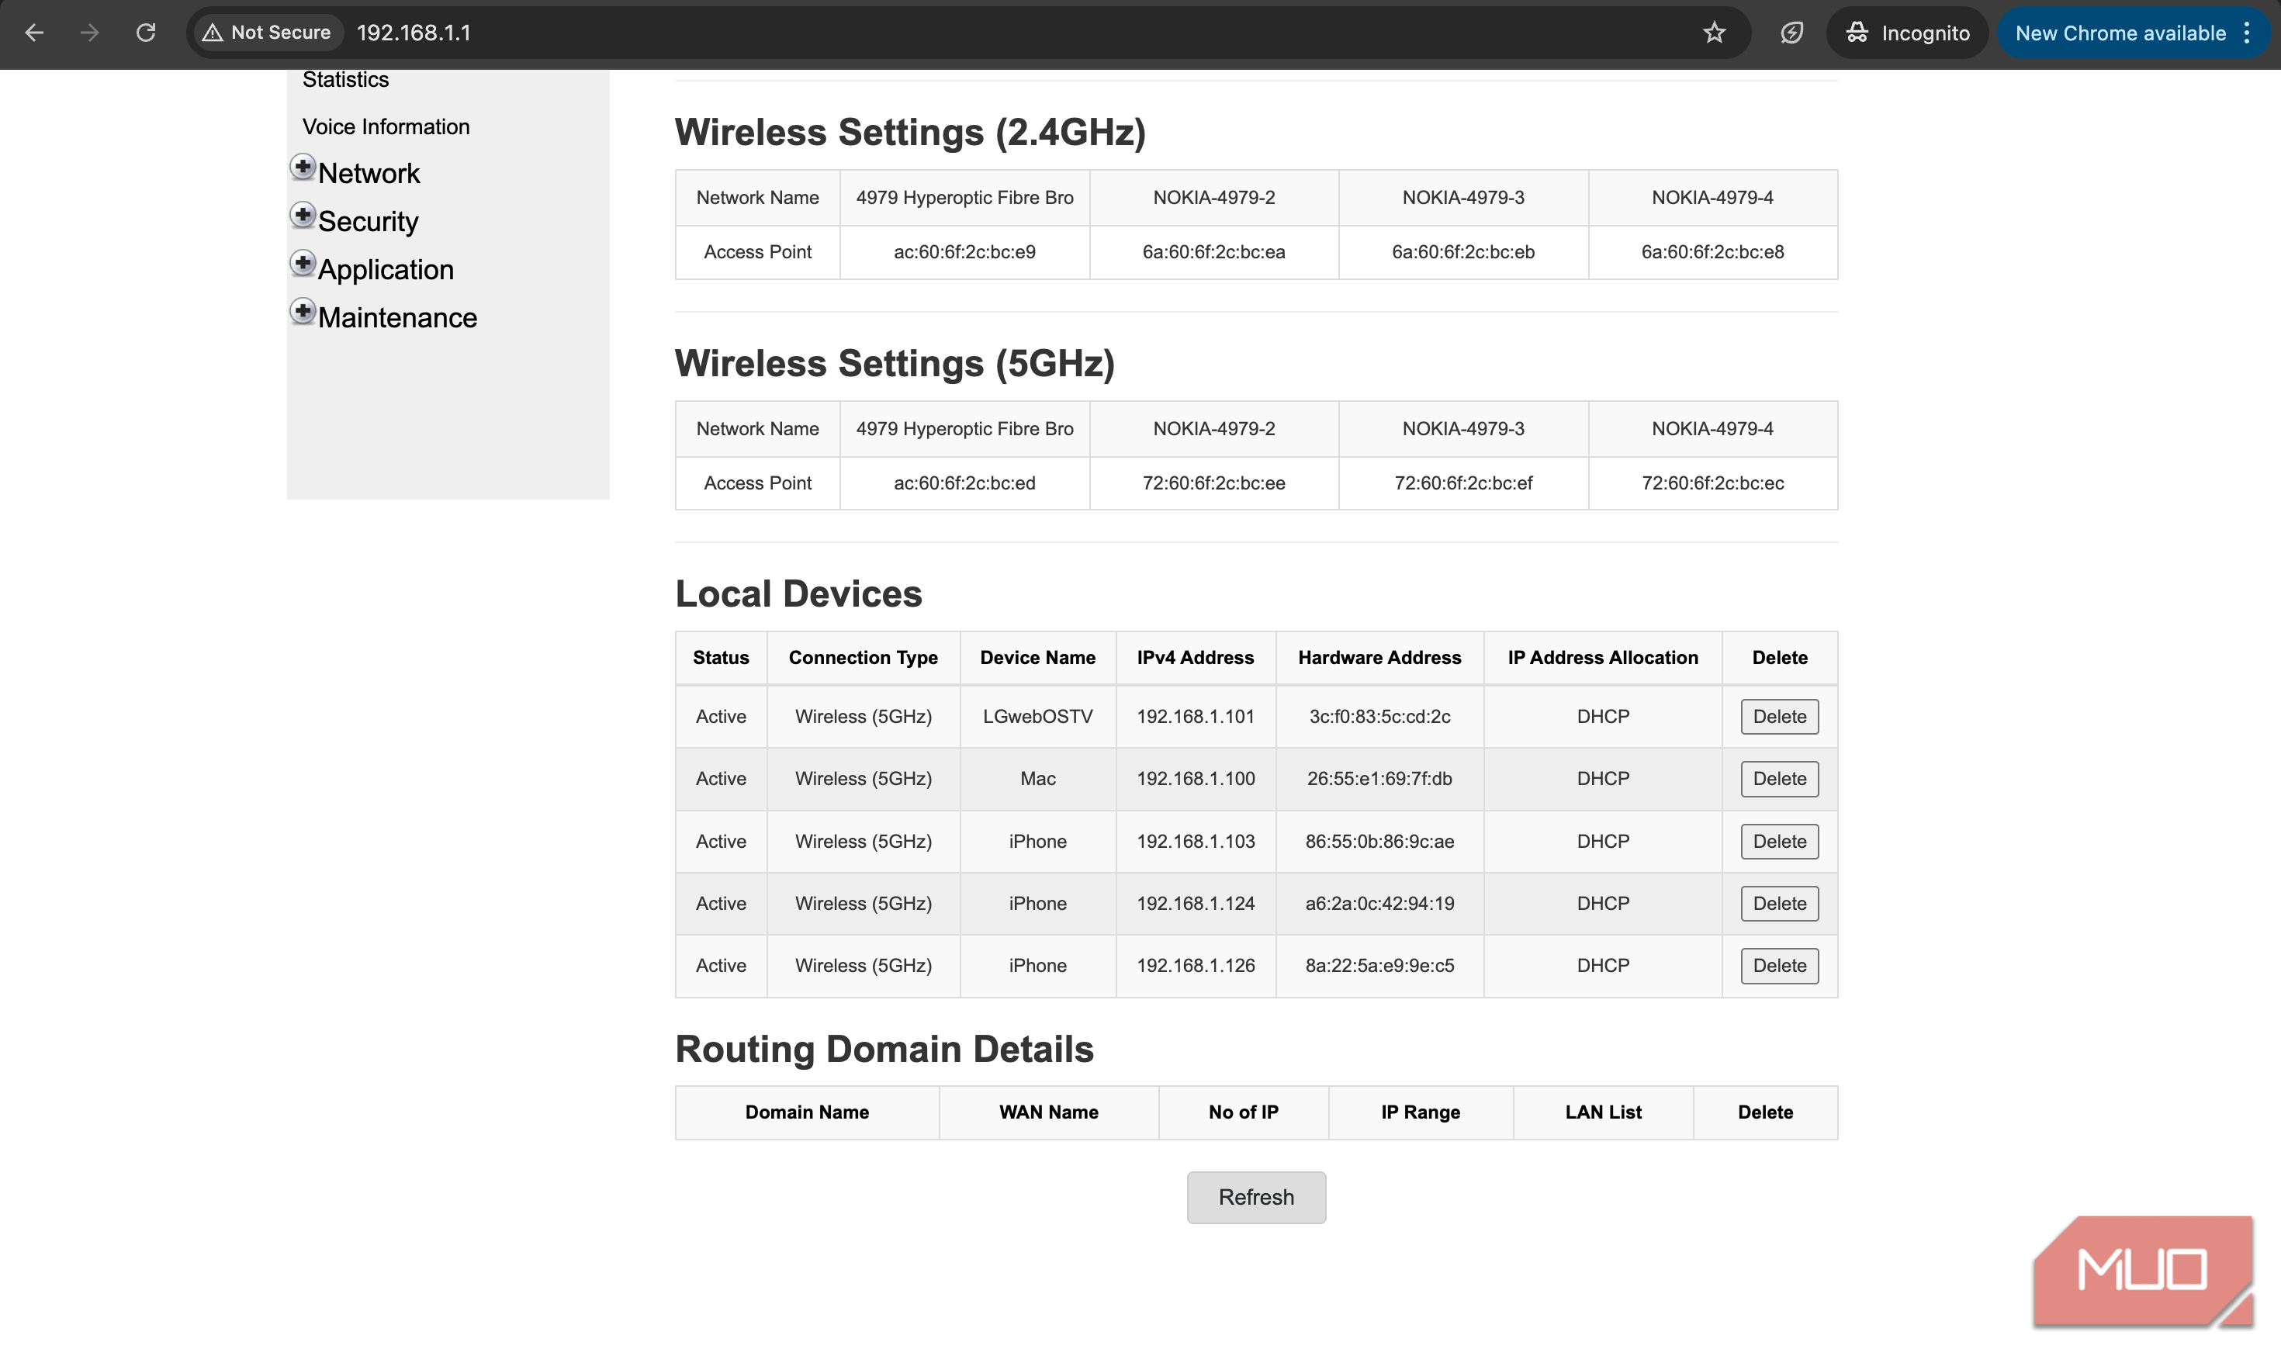Open Statistics in the sidebar

coord(345,79)
